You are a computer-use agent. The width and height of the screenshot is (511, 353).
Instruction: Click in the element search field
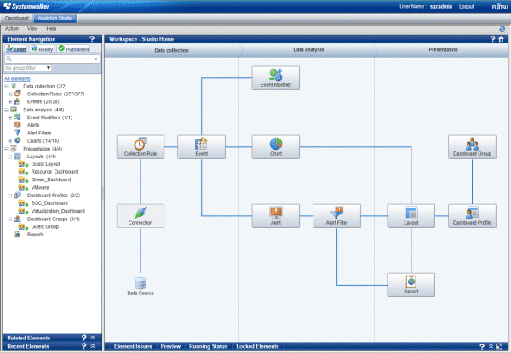coord(52,59)
